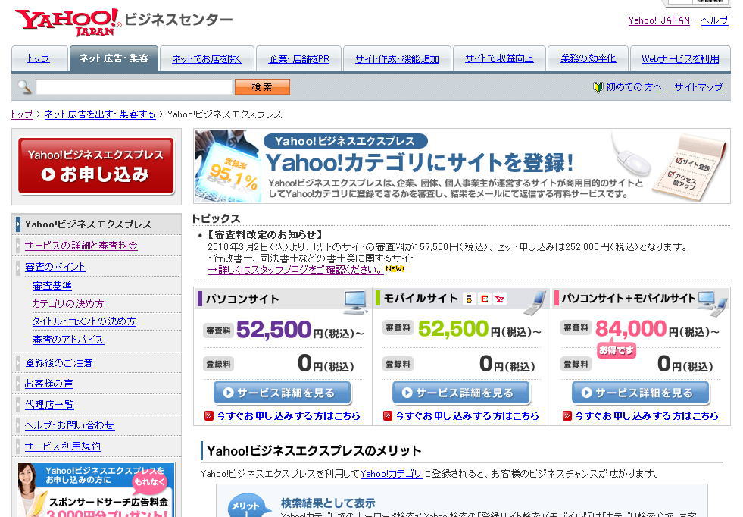This screenshot has width=743, height=517.
Task: Open ヘルプ・お問い合わせ sidebar link
Action: coord(70,425)
